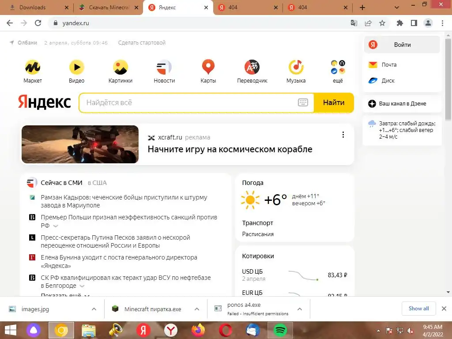Click Сделать стартовой link
The height and width of the screenshot is (339, 452).
pos(142,43)
